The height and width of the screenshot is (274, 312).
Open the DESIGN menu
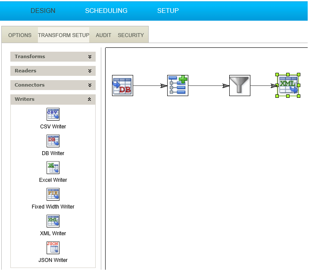tap(43, 11)
